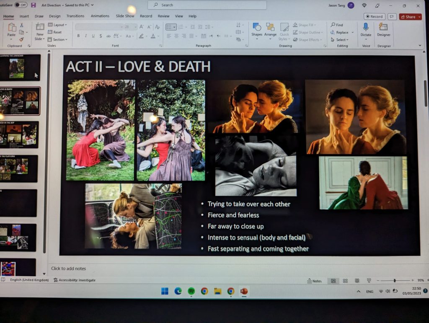Toggle Align Left paragraph option
The image size is (429, 323).
tap(169, 36)
